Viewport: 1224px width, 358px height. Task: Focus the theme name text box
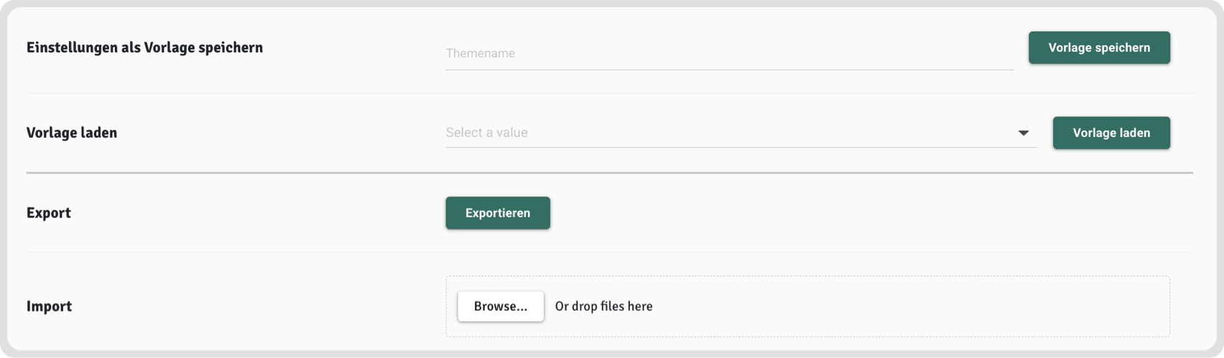point(728,53)
